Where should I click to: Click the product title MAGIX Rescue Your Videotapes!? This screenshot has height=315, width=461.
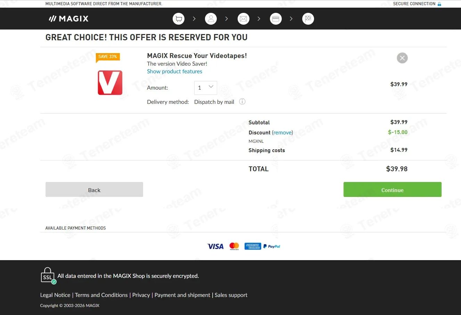pos(197,56)
